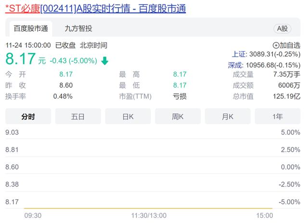Click the 5.00% percent axis label

[291, 132]
